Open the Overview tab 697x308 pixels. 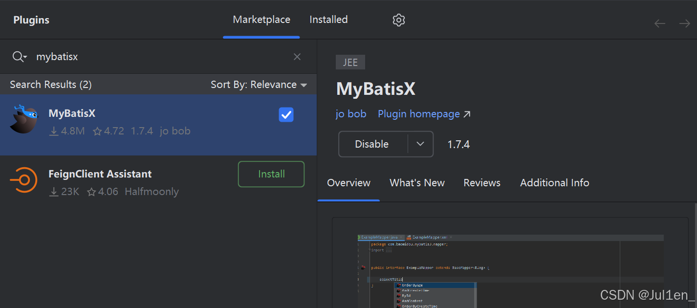348,183
